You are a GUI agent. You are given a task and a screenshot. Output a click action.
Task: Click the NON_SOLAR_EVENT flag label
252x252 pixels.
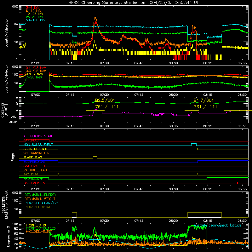38,145
